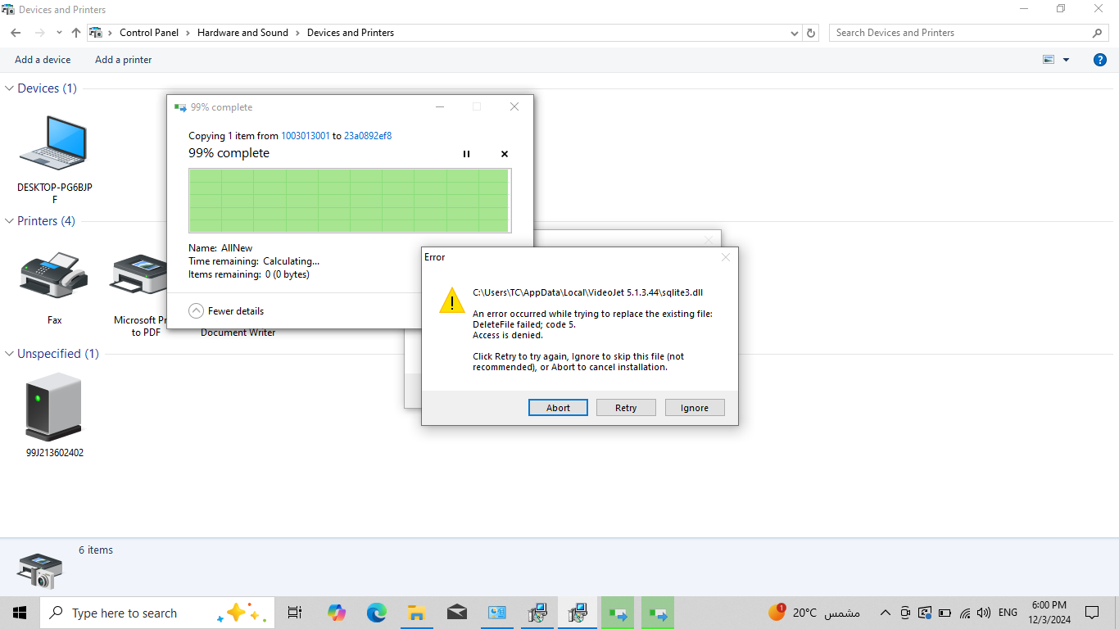The width and height of the screenshot is (1119, 629).
Task: Pause the file copy operation
Action: coord(466,154)
